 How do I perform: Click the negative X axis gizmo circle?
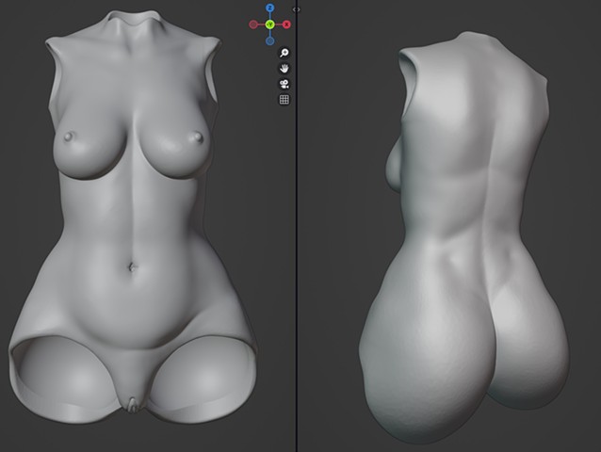click(253, 24)
